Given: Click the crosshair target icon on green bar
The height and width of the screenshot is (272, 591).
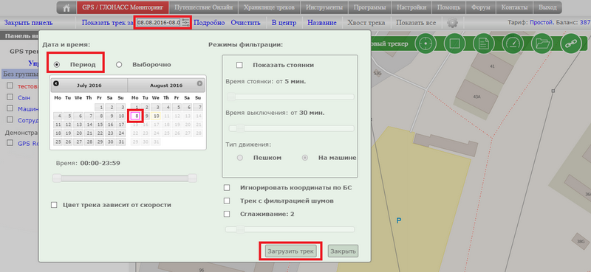Looking at the screenshot, I should (426, 43).
